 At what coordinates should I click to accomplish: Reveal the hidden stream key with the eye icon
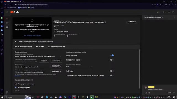(36, 61)
